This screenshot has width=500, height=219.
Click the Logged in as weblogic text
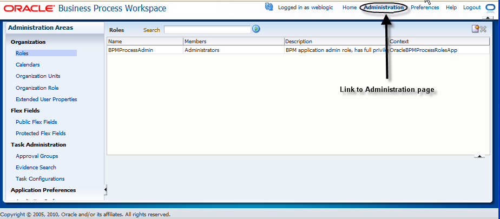pos(306,8)
